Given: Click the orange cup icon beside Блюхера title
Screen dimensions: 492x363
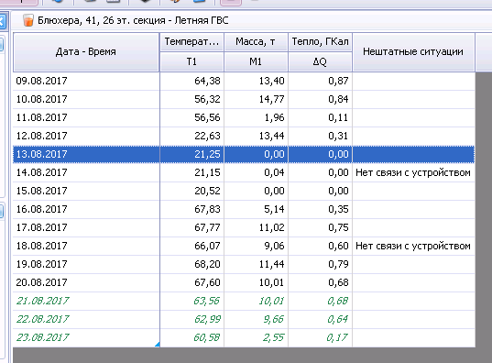Looking at the screenshot, I should coord(27,20).
